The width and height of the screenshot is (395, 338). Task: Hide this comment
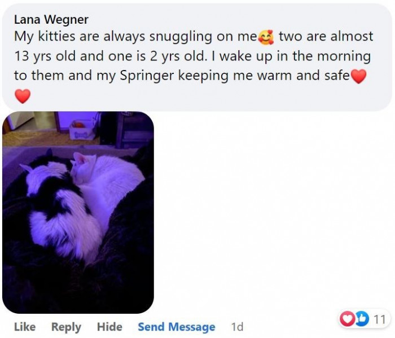(109, 327)
